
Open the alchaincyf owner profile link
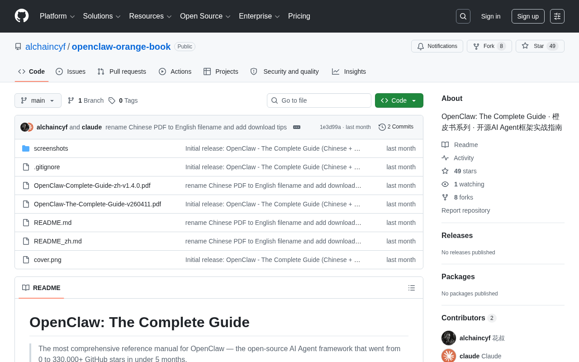(x=45, y=47)
